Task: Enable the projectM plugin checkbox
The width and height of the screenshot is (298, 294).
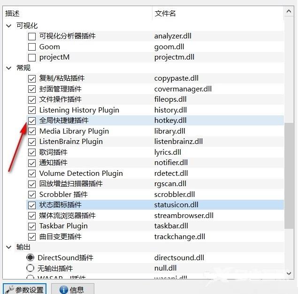Action: pos(32,57)
